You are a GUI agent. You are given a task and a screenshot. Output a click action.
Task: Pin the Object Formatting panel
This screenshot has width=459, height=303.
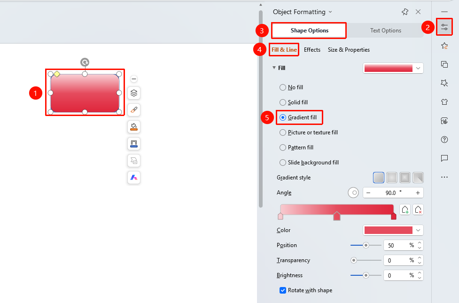(x=405, y=12)
